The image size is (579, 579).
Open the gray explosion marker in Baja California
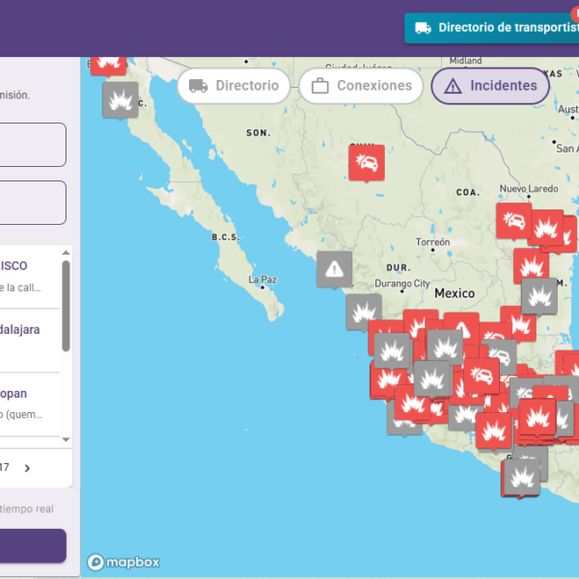coord(121,99)
